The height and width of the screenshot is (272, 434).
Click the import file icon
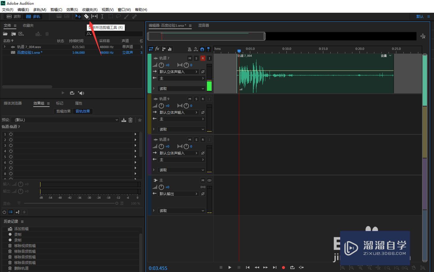tap(13, 34)
